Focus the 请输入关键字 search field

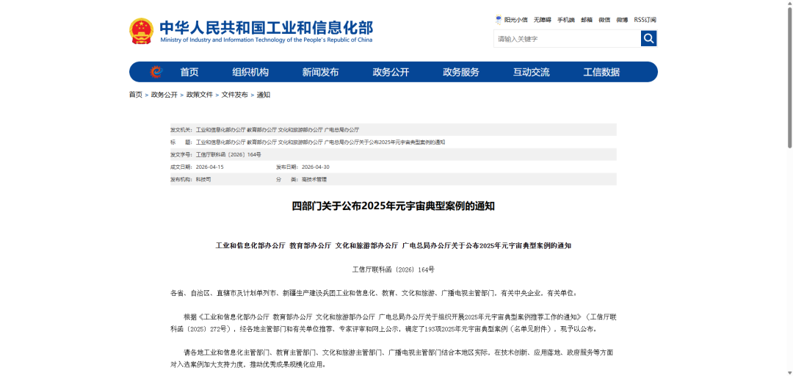(567, 38)
